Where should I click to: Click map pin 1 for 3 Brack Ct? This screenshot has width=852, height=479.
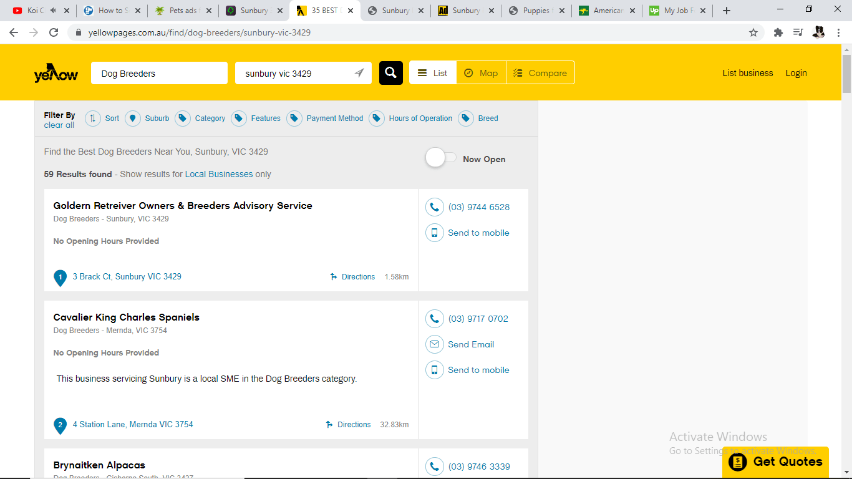[x=60, y=278]
